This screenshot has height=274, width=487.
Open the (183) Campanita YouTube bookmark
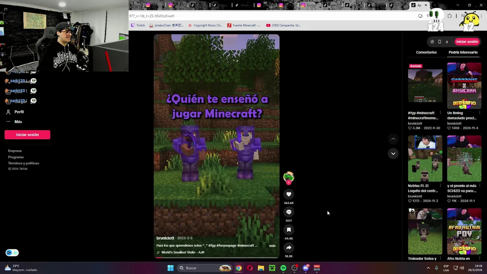(x=283, y=25)
